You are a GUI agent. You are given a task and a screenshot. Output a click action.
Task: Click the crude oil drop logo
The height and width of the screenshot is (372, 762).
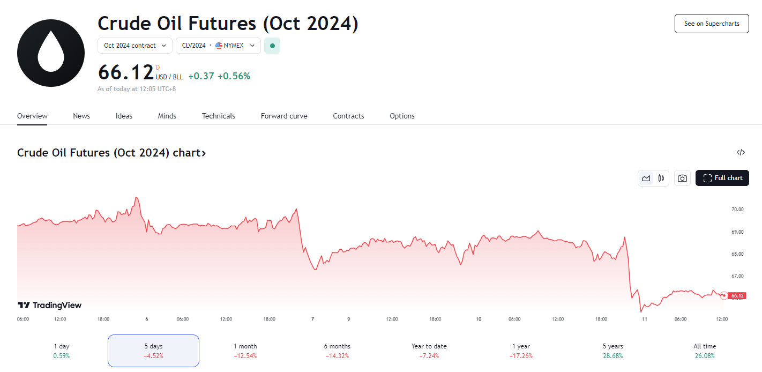pyautogui.click(x=51, y=53)
